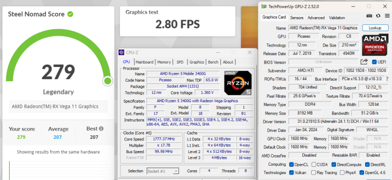
Task: Select the CPU tab in CPU-Z
Action: (x=126, y=62)
